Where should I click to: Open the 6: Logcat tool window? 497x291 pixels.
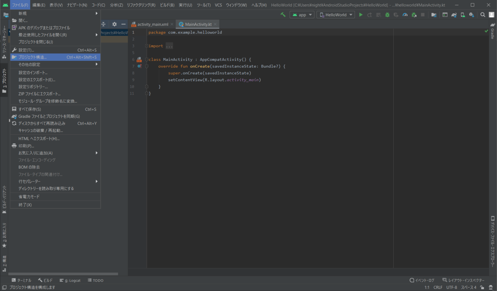coord(70,280)
